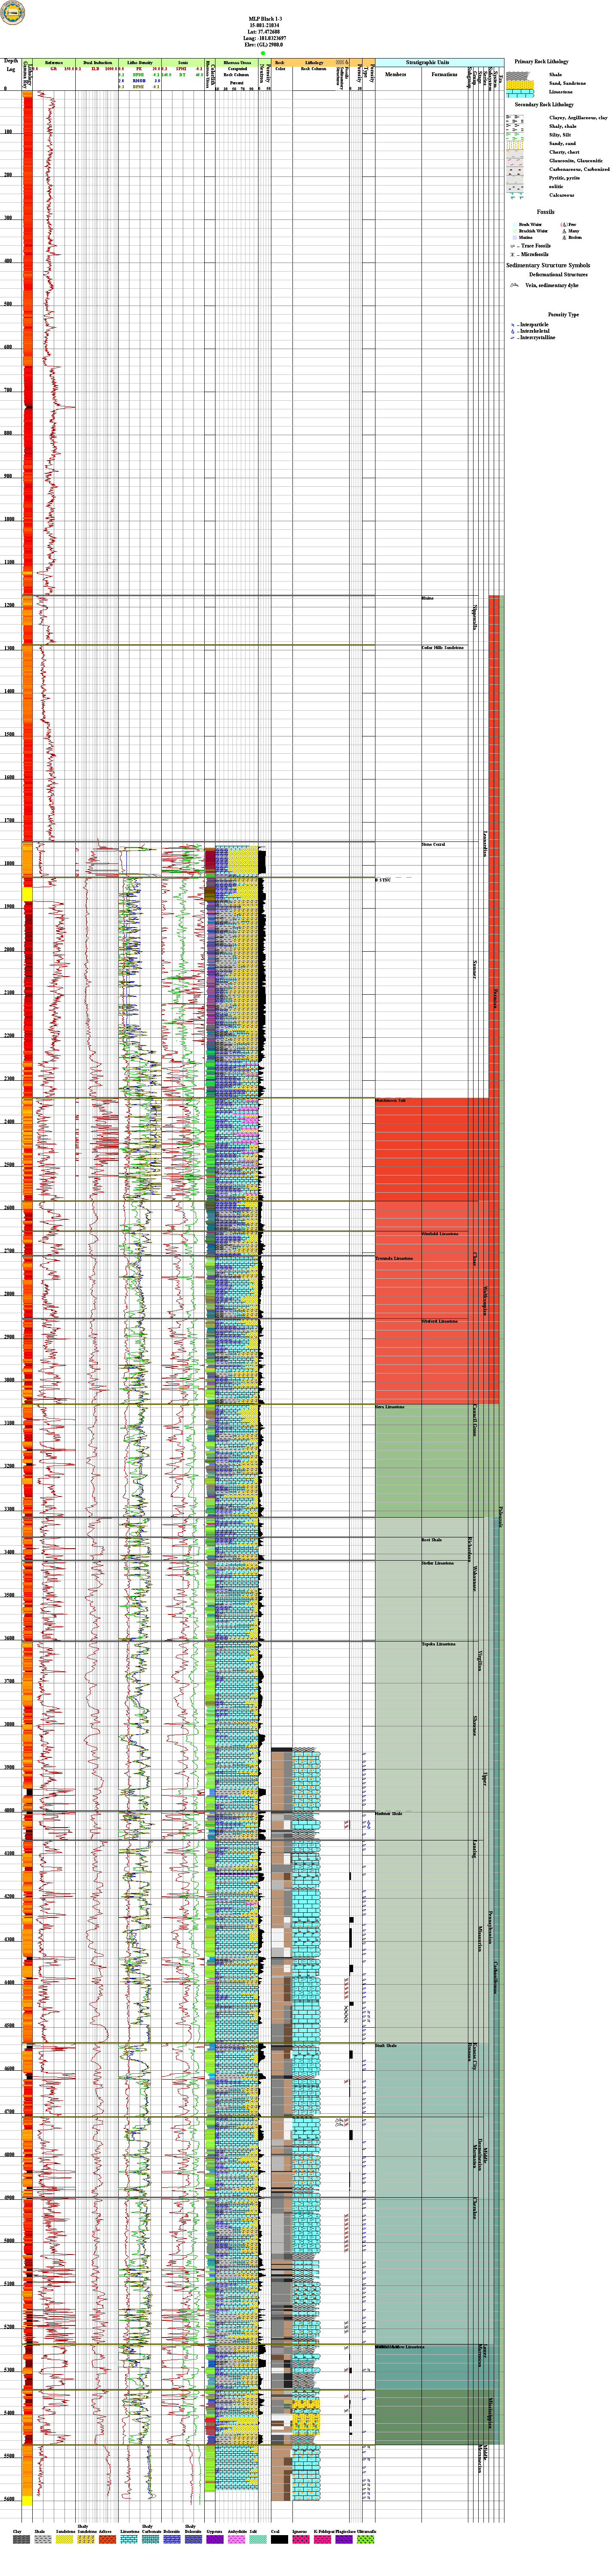Select the Microfossils asterisk symbol
This screenshot has width=615, height=2576.
513,254
